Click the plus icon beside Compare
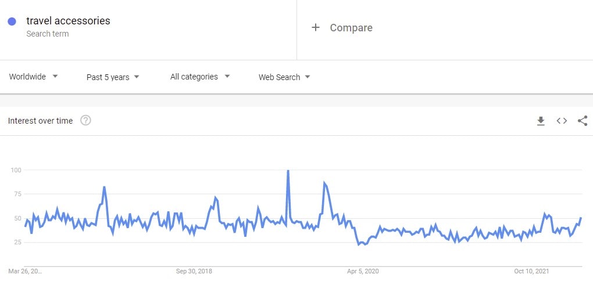This screenshot has height=285, width=593. click(x=316, y=27)
